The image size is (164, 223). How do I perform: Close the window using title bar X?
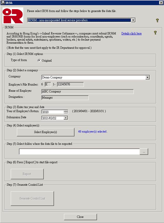coord(161,2)
